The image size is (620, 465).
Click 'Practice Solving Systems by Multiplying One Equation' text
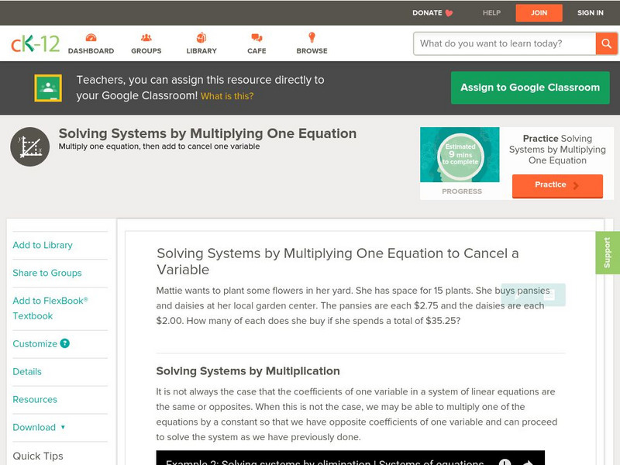[557, 150]
